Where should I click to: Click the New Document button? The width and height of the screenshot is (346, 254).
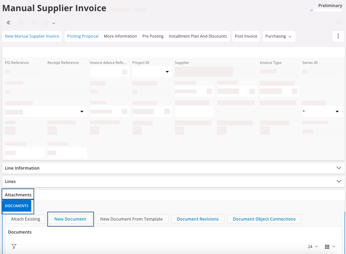coord(70,219)
